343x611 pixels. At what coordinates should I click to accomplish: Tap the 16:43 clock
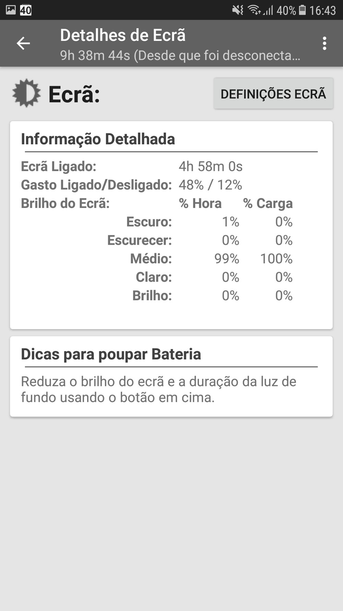coord(322,11)
